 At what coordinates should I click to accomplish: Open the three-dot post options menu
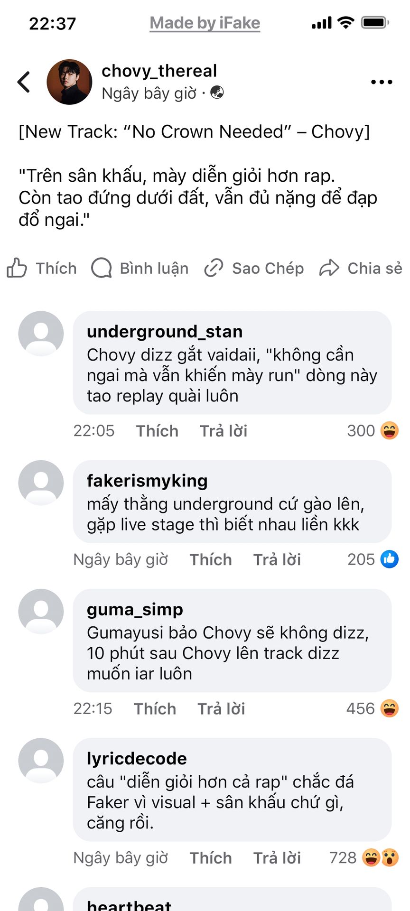click(x=382, y=82)
